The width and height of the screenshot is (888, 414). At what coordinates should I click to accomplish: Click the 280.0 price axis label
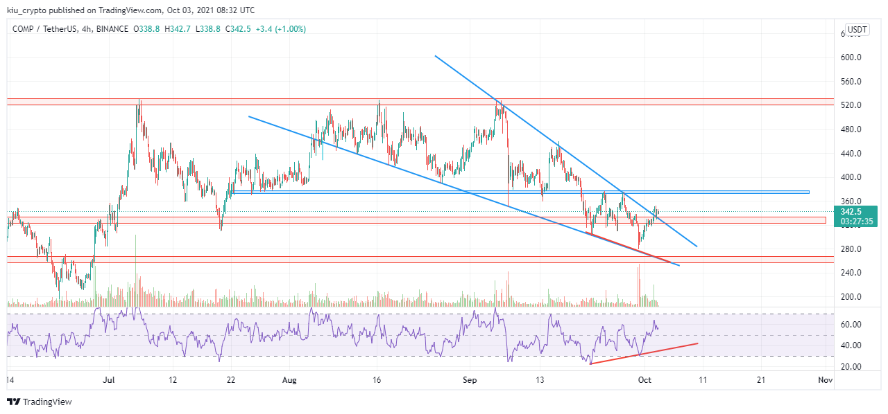[851, 249]
